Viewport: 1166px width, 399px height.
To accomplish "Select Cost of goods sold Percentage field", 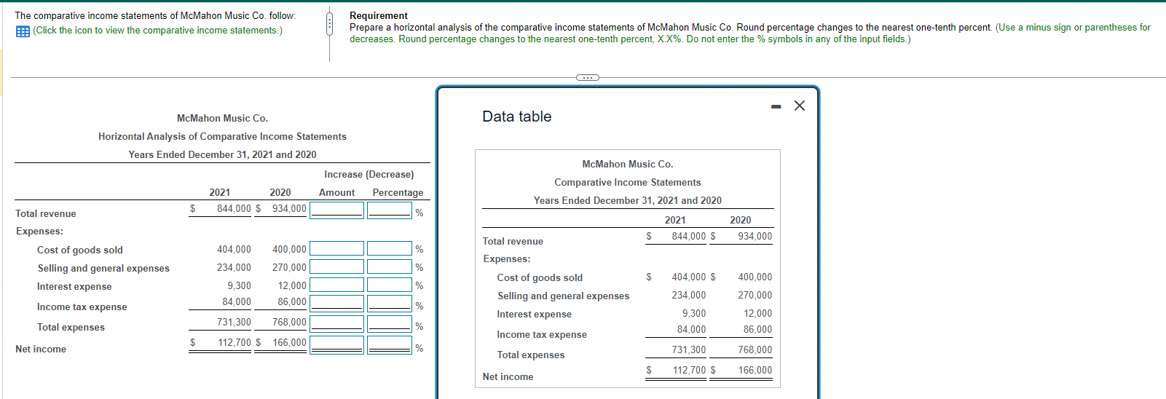I will (390, 248).
